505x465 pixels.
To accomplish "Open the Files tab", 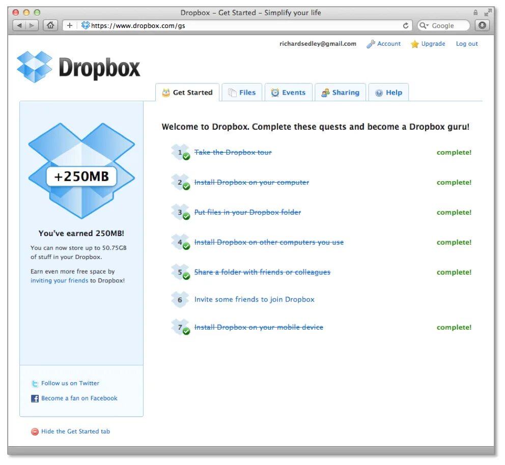I will pyautogui.click(x=242, y=93).
